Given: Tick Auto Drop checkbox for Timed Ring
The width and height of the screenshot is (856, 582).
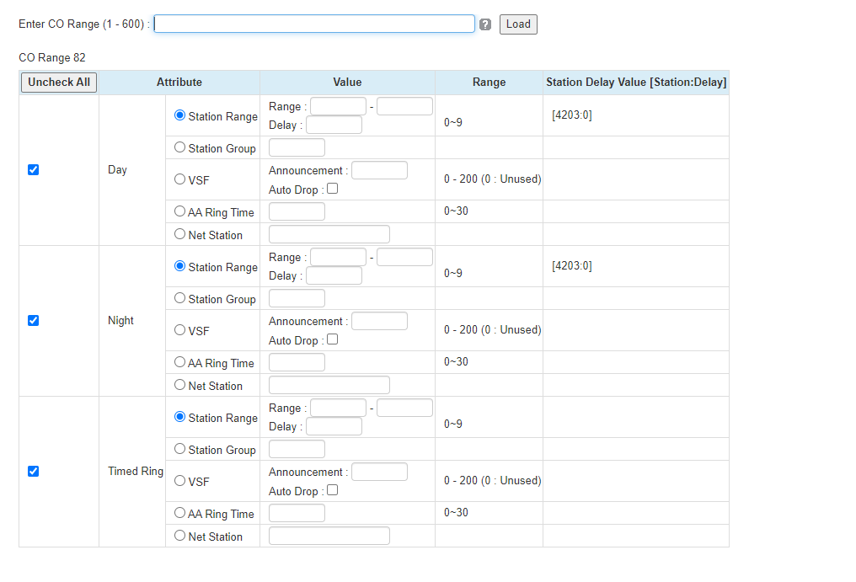Looking at the screenshot, I should tap(332, 491).
